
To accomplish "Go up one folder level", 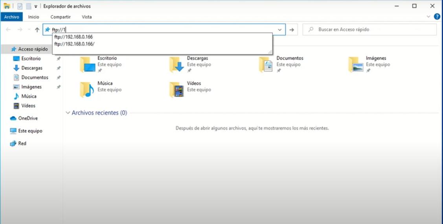I will 37,30.
